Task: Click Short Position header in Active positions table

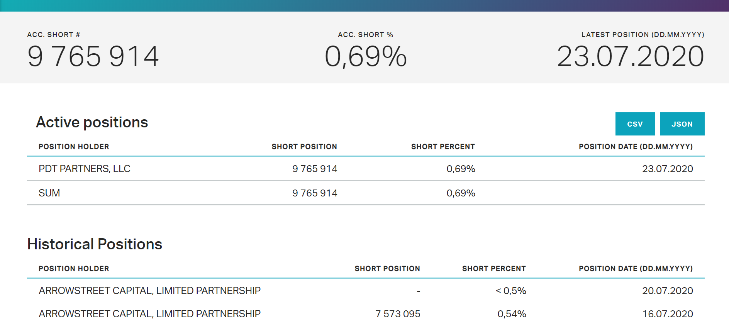Action: tap(304, 147)
